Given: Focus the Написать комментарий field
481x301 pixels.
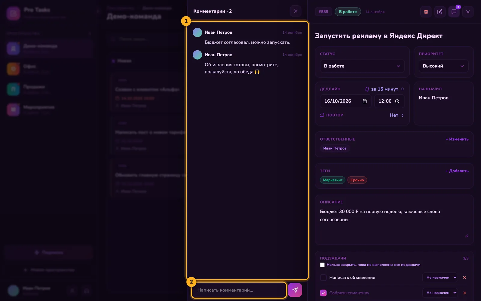Looking at the screenshot, I should click(x=239, y=290).
